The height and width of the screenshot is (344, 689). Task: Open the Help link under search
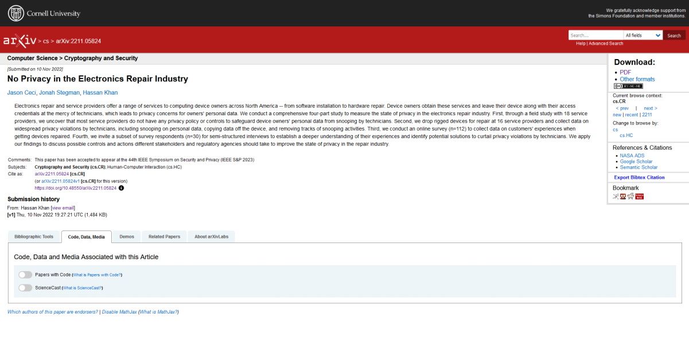[581, 44]
